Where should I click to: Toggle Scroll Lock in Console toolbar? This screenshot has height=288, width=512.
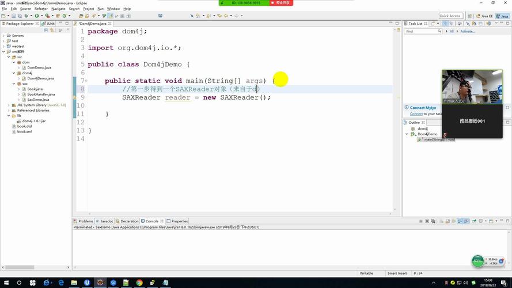tap(447, 221)
